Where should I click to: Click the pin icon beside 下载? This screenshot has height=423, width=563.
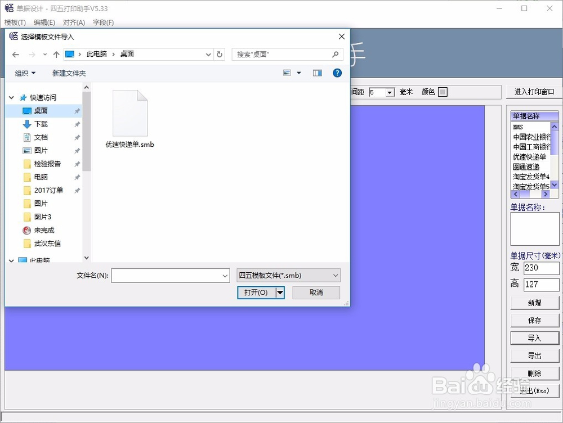(x=77, y=124)
